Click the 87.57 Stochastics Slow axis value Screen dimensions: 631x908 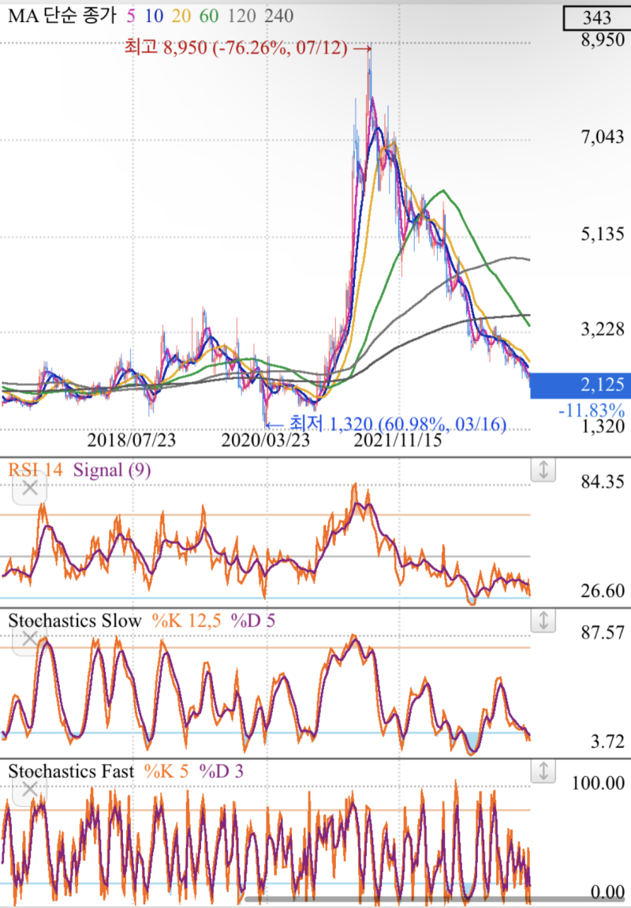tap(603, 632)
